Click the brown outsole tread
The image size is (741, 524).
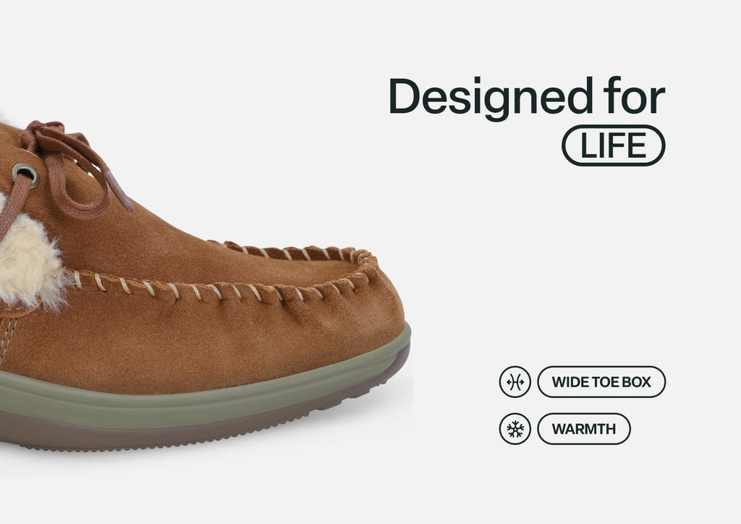(189, 430)
